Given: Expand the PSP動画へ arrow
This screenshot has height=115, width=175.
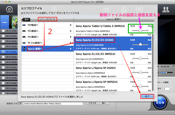Looking at the screenshot, I should point(71,25).
